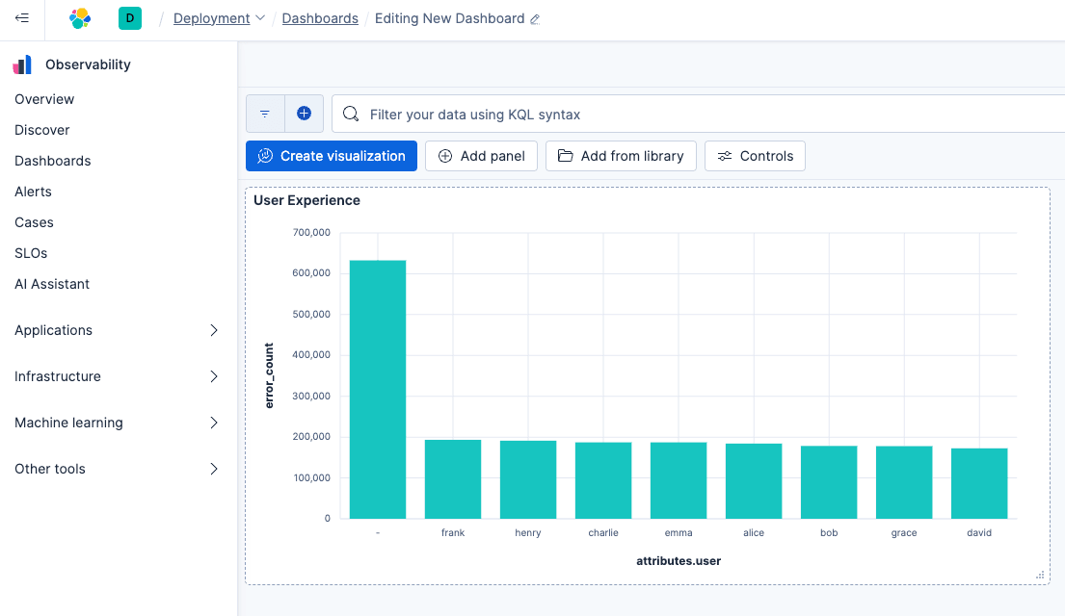The height and width of the screenshot is (616, 1065).
Task: Click the Add from library button
Action: pyautogui.click(x=621, y=156)
